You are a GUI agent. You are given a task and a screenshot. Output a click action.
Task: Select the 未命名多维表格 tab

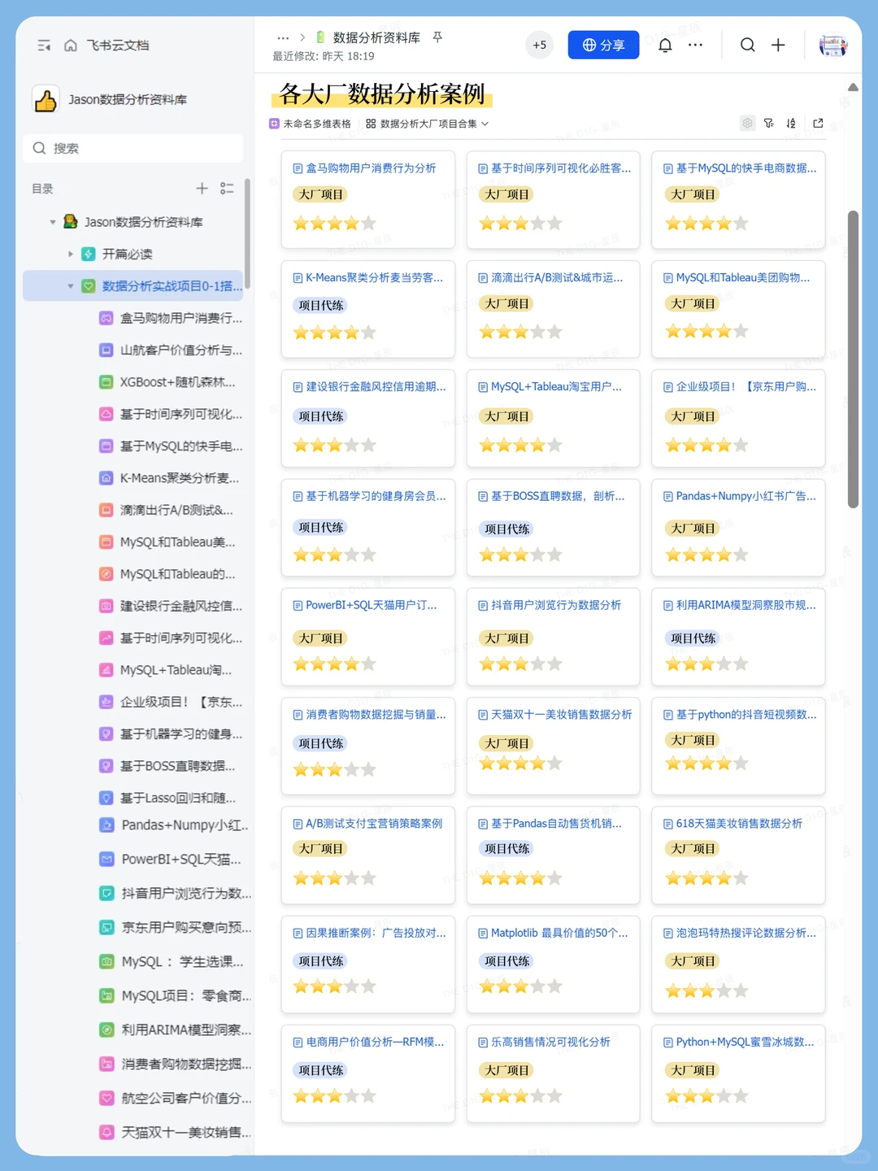point(311,124)
